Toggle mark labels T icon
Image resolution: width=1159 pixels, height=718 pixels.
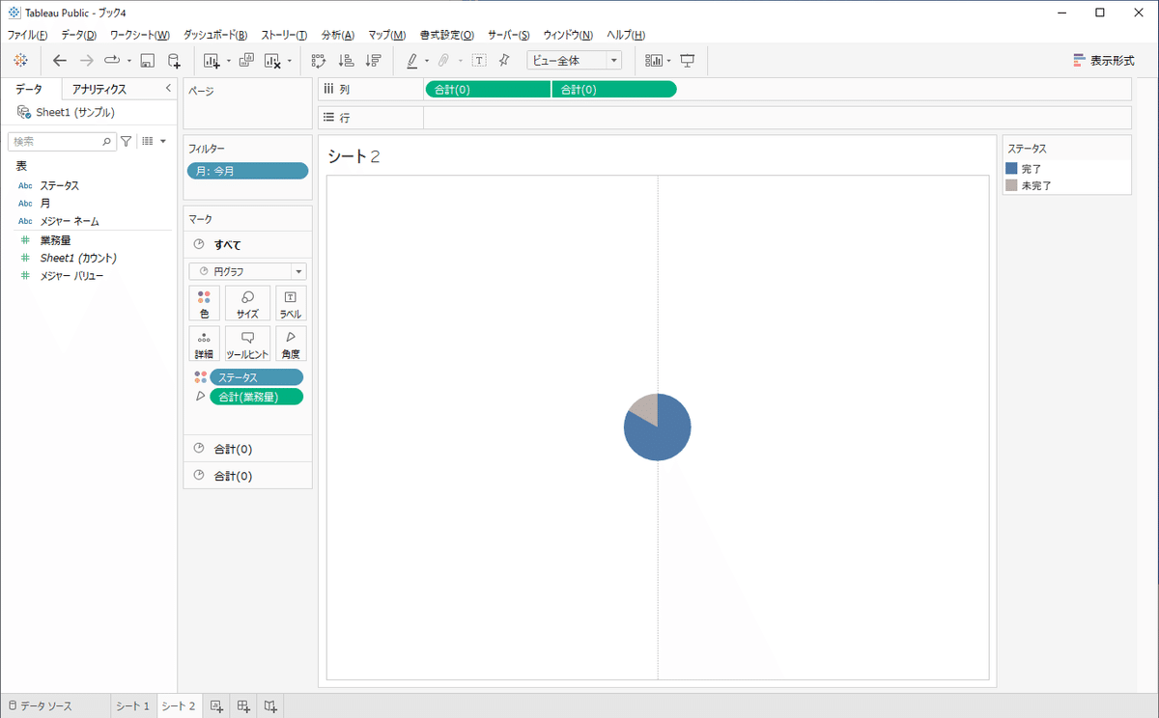479,60
